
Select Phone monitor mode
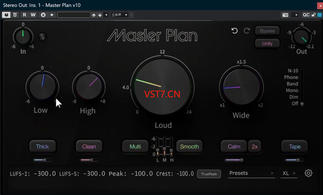(291, 77)
